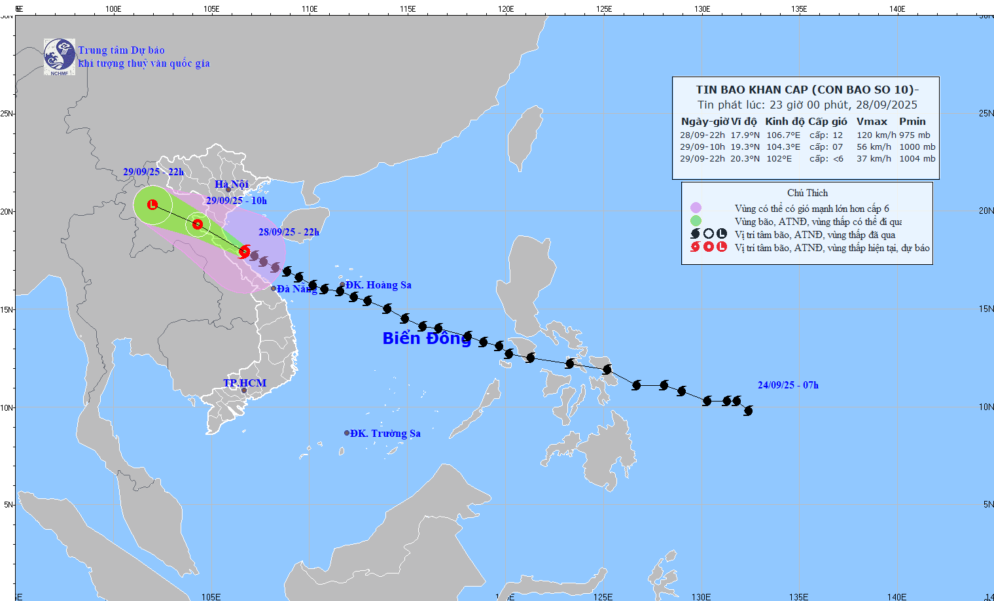Screen dimensions: 994x601
Task: Click the Đà Nẵng city marker dot
Action: [273, 289]
